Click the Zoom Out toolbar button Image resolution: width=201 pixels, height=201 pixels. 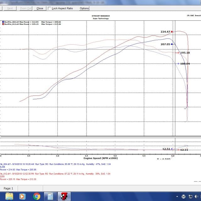(x=25, y=8)
